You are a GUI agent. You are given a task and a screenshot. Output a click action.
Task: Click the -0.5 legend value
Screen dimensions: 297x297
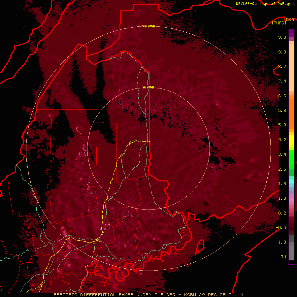281,227
